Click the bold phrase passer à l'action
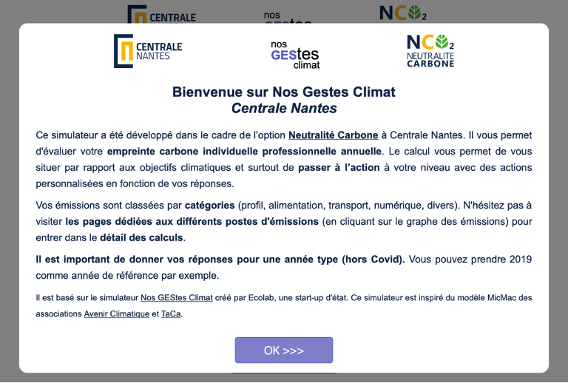Image resolution: width=568 pixels, height=383 pixels. click(x=339, y=167)
